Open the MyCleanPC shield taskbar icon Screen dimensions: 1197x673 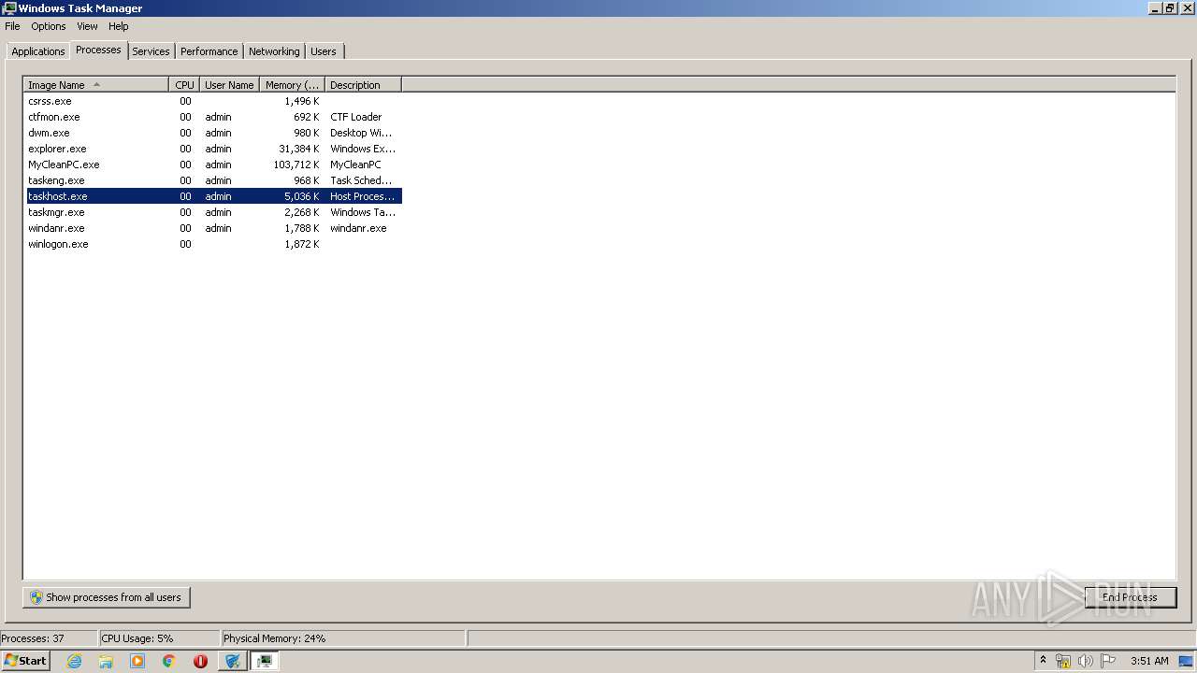coord(233,661)
